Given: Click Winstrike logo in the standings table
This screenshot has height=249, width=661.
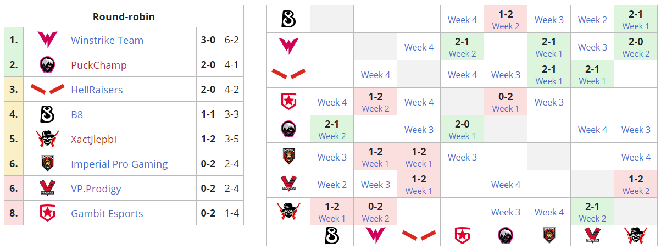Looking at the screenshot, I should (47, 40).
